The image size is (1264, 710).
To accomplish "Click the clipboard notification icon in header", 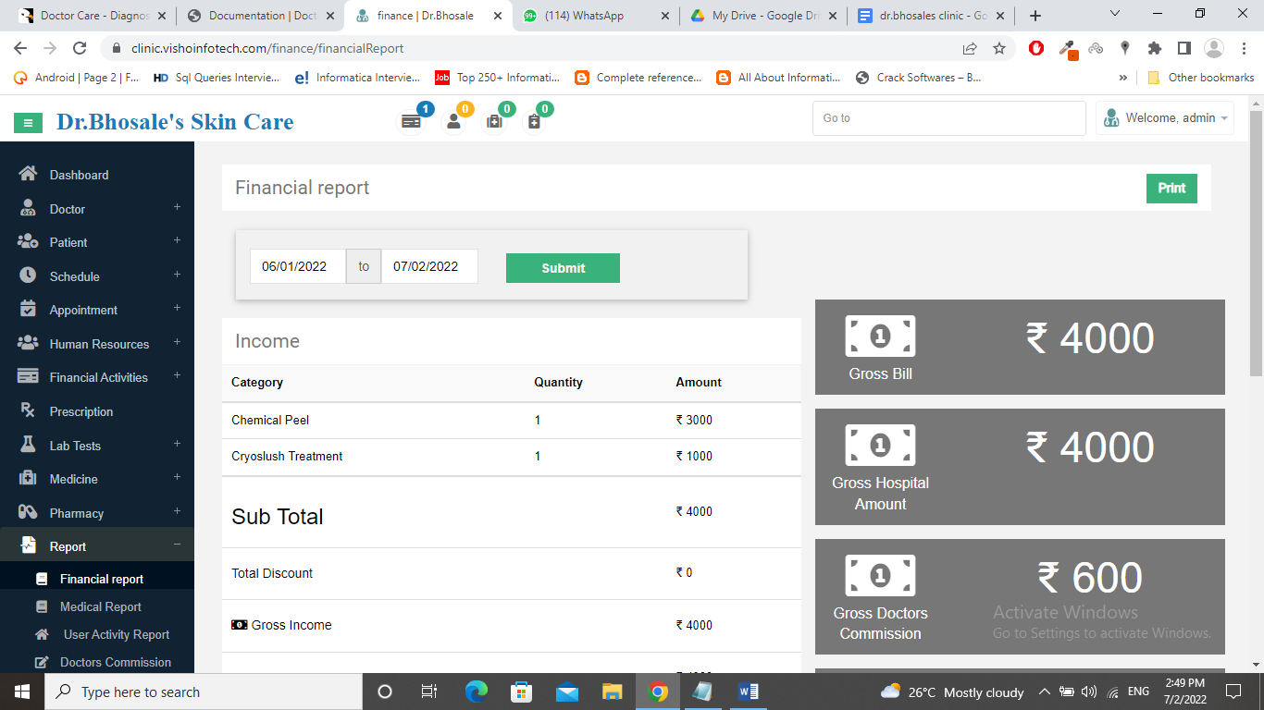I will pos(534,121).
